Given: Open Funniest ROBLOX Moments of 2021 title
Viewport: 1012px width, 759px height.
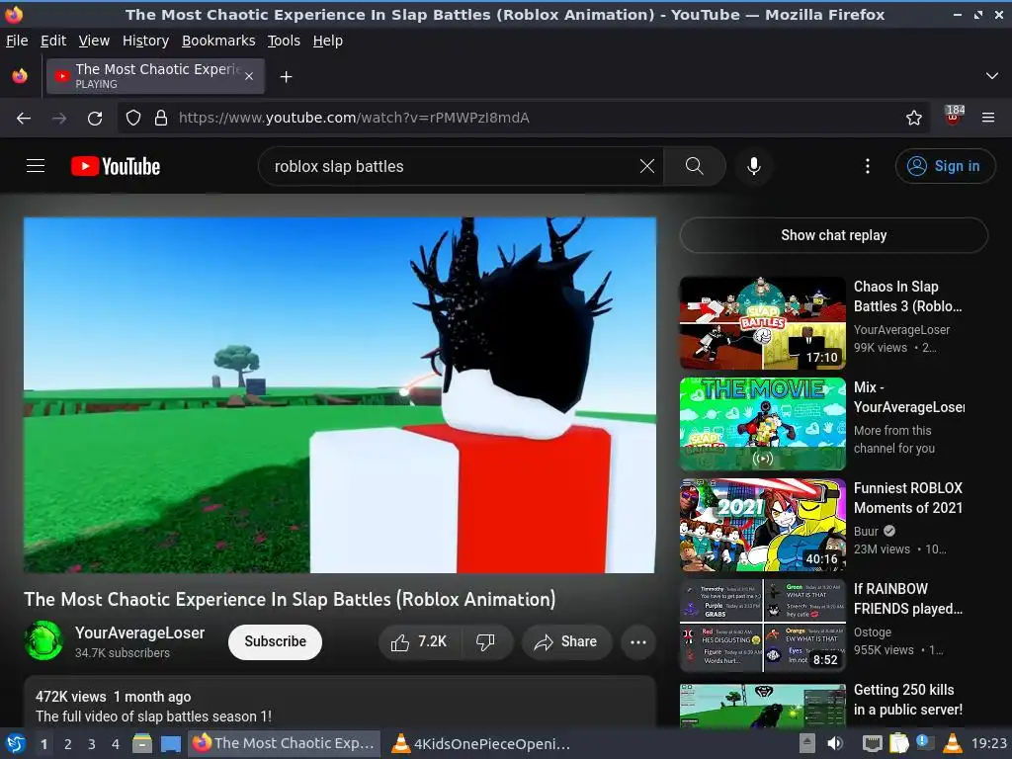Looking at the screenshot, I should pyautogui.click(x=908, y=498).
